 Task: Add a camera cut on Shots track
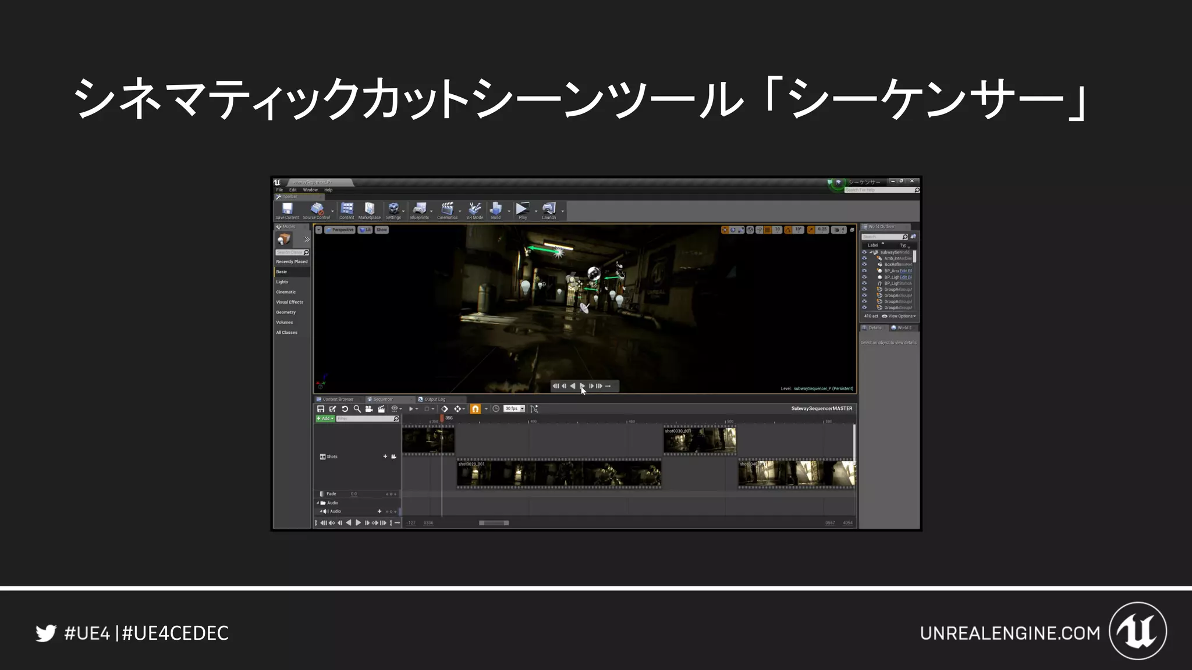394,457
